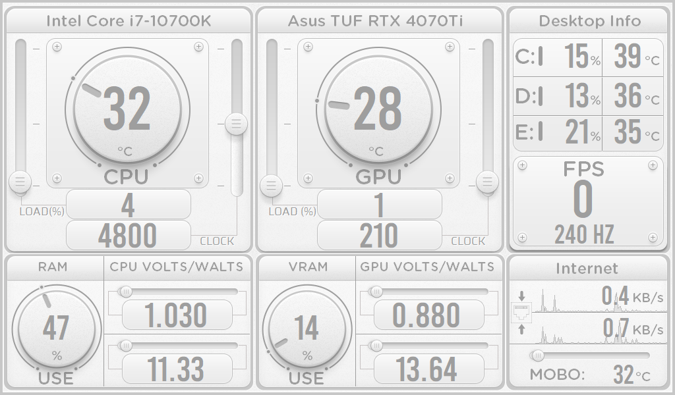The height and width of the screenshot is (395, 675).
Task: Select the Desktop Info header
Action: tap(589, 20)
